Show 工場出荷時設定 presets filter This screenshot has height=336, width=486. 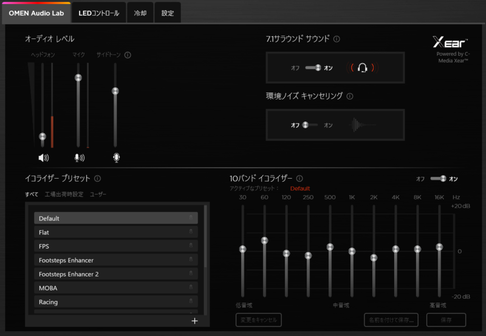pos(64,194)
